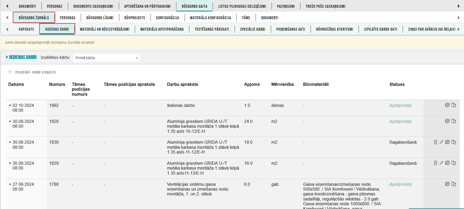Expand row 1830 dated 30.09.2024
This screenshot has height=209, width=464.
pyautogui.click(x=10, y=142)
